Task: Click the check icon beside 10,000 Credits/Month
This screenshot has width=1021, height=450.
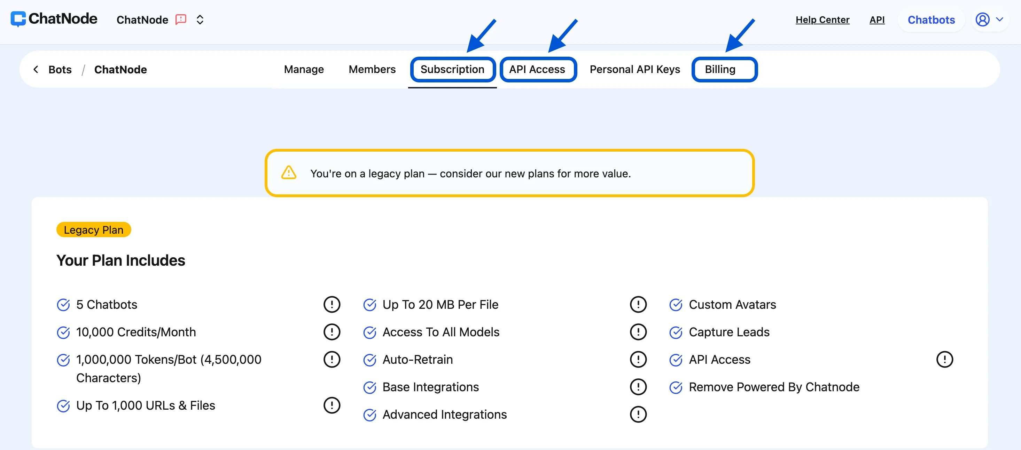Action: [63, 332]
